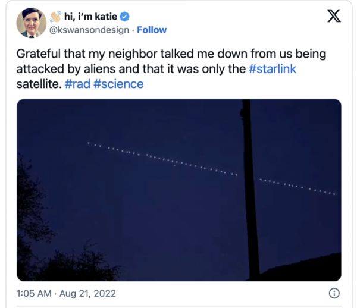
Task: Follow the @kswansondesign account
Action: (152, 30)
